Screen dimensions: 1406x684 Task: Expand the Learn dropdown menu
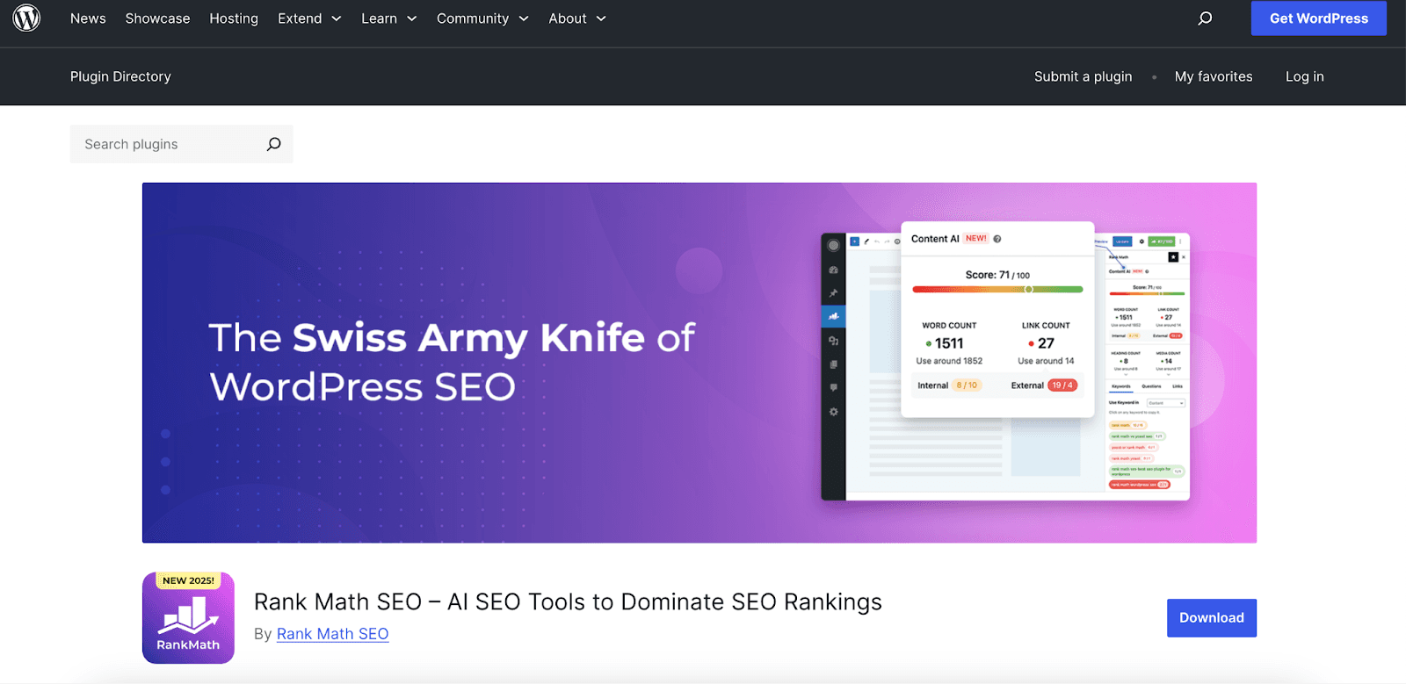click(389, 18)
